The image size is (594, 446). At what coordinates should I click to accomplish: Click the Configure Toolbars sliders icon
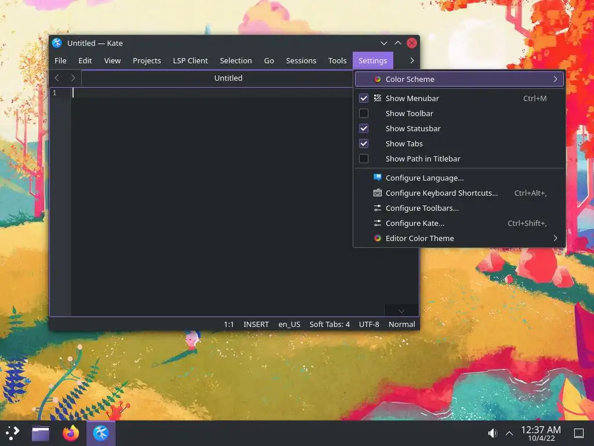click(377, 208)
